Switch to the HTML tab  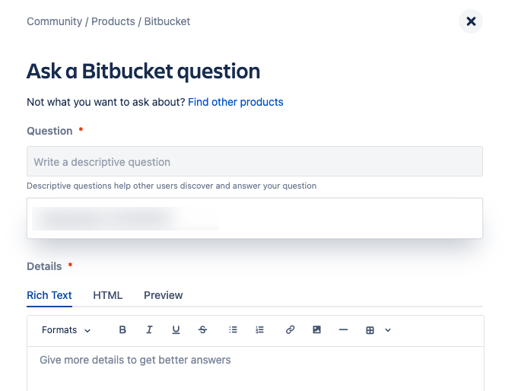point(108,295)
